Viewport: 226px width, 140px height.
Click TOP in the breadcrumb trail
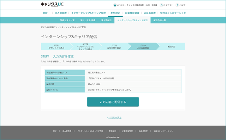43,27
